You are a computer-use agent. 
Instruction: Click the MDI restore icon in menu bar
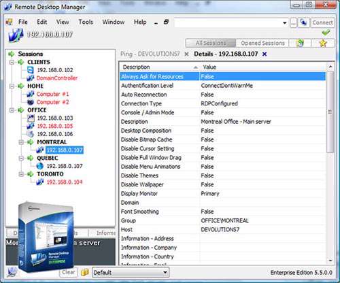(x=166, y=22)
